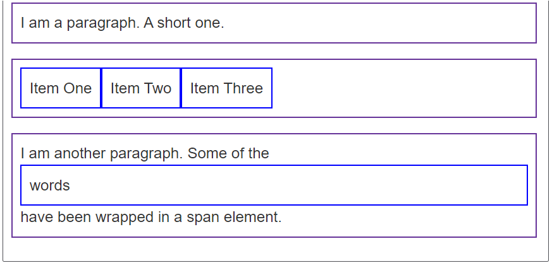Image resolution: width=552 pixels, height=263 pixels.
Task: Choose the "Item Three" box
Action: click(226, 88)
